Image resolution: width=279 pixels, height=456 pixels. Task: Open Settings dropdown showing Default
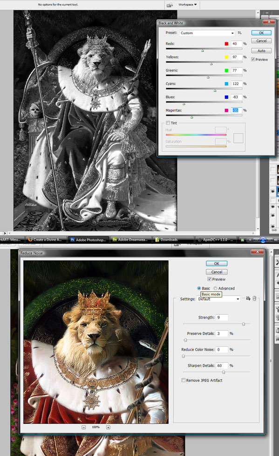coord(218,299)
